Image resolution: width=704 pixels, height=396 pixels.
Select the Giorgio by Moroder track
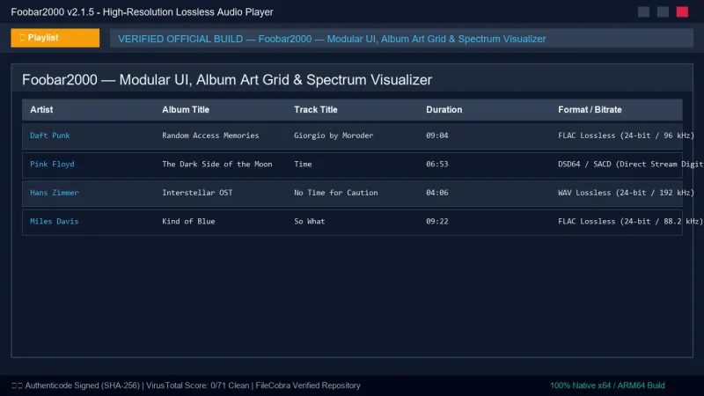[x=334, y=136]
